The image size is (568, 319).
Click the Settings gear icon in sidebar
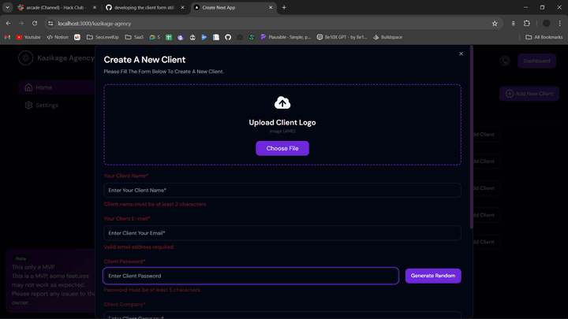click(x=28, y=106)
